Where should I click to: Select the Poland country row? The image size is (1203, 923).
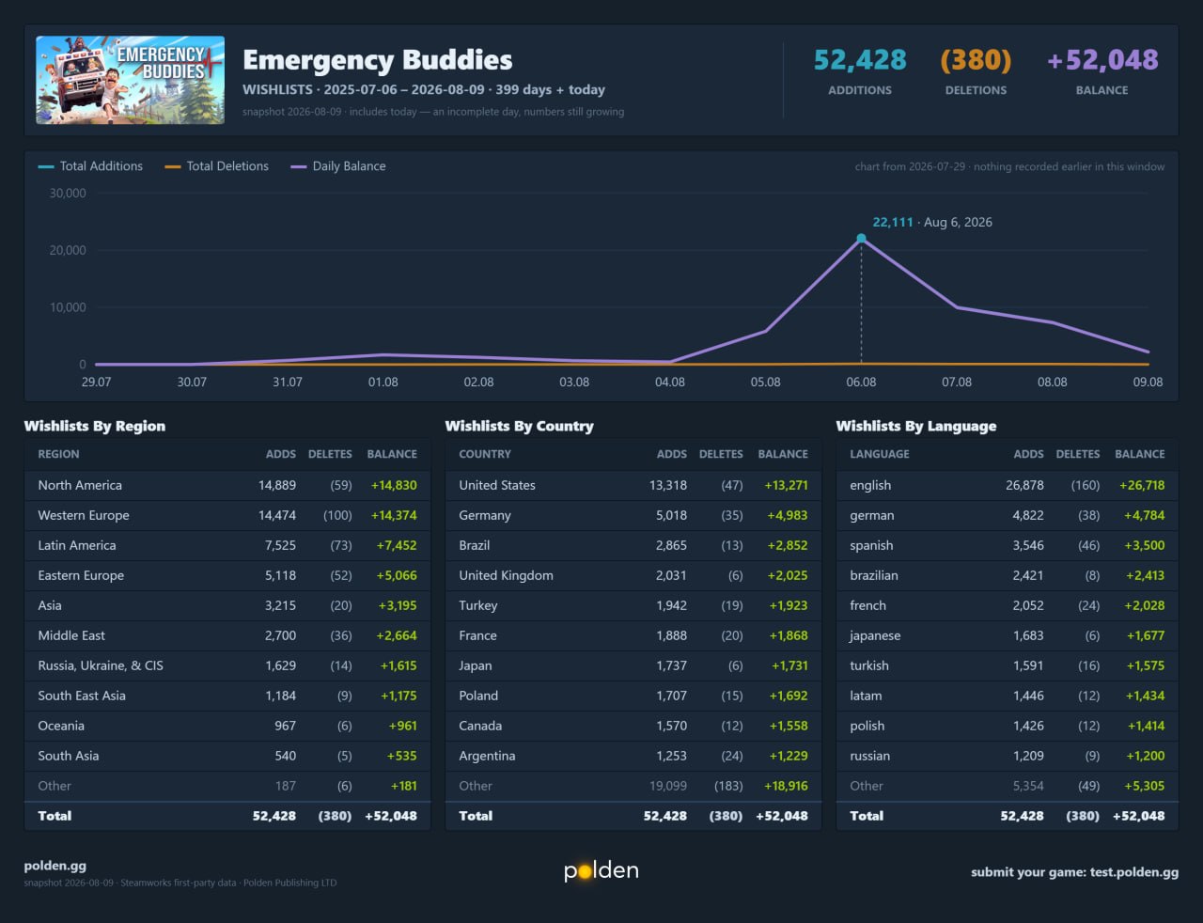click(x=633, y=696)
